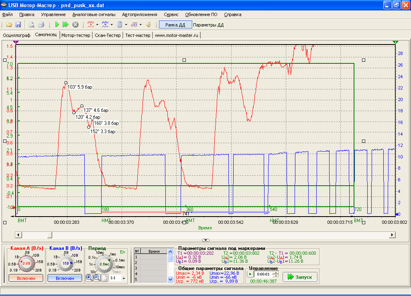Screen dimensions: 411x296
Task: Stop with the gray X toolbar icon
Action: click(x=75, y=24)
